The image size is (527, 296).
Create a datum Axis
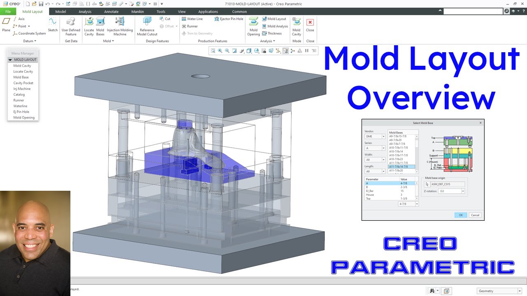[19, 19]
